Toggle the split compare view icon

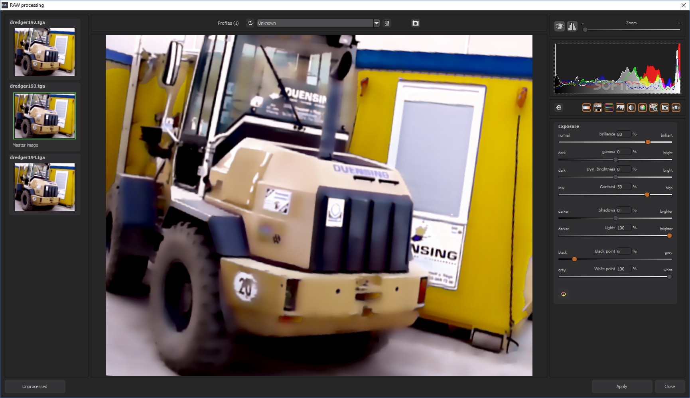point(572,26)
